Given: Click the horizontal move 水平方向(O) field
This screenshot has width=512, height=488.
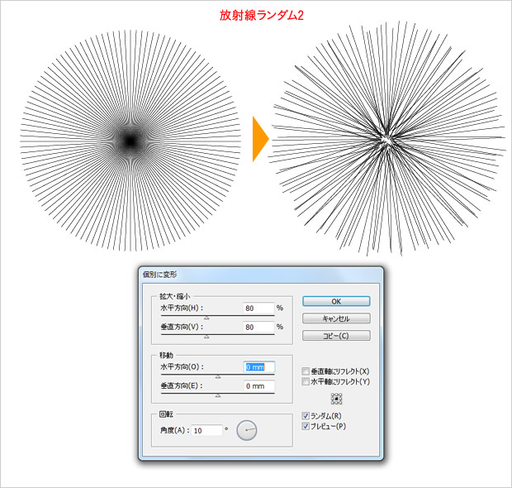Looking at the screenshot, I should [x=259, y=367].
